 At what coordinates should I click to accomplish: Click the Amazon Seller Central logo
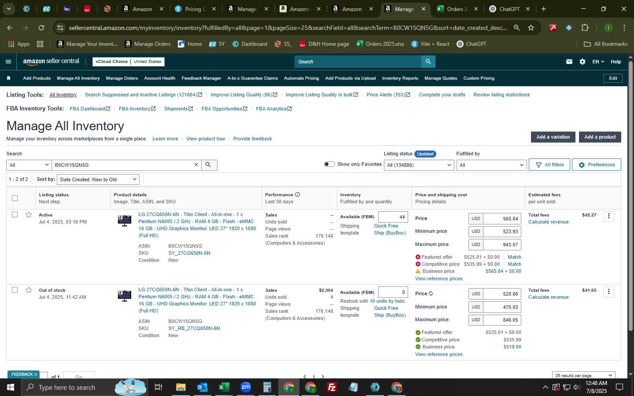tap(51, 62)
